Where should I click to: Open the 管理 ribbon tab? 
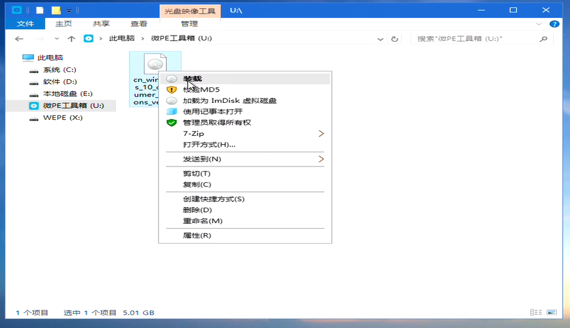pos(190,24)
